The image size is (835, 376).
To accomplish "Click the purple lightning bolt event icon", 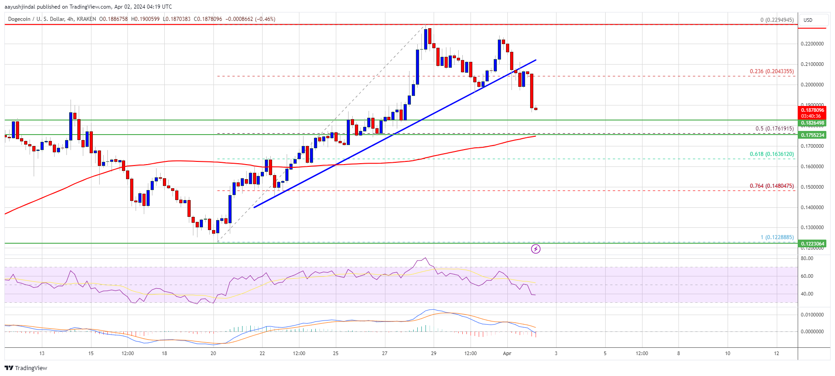I will [x=536, y=249].
